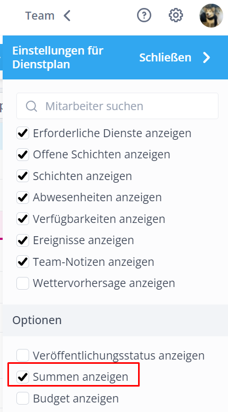Viewport: 228px width, 412px height.
Task: Click the magnifier search icon
Action: (x=32, y=106)
